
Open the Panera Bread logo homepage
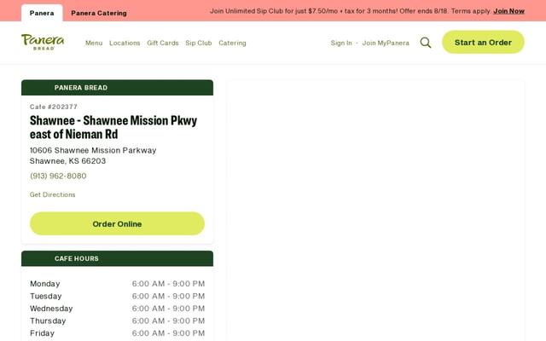pos(43,42)
